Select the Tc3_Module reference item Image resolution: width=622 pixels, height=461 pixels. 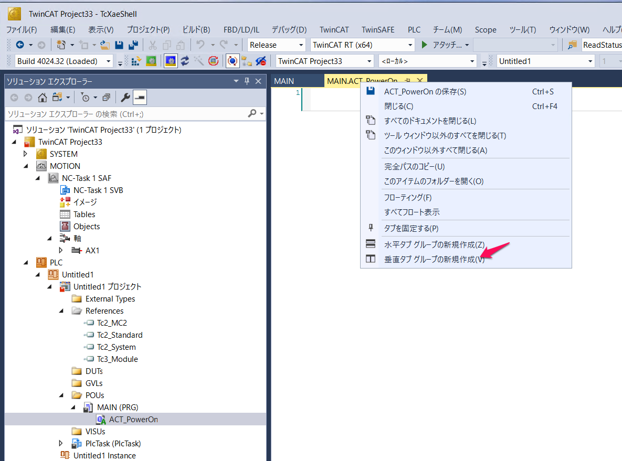tap(118, 359)
